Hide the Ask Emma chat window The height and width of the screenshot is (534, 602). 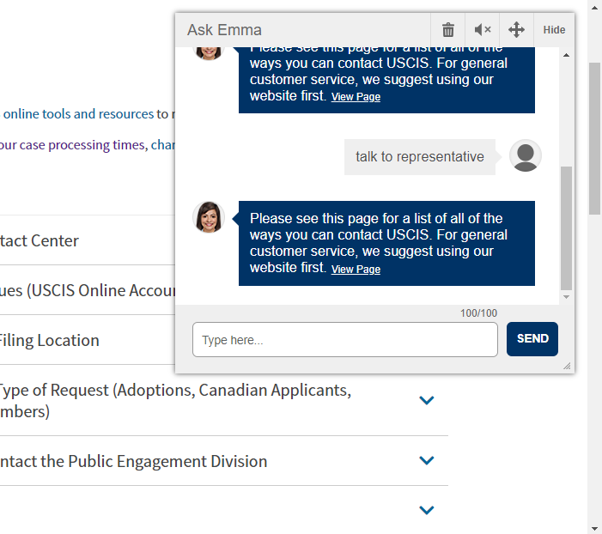coord(554,30)
